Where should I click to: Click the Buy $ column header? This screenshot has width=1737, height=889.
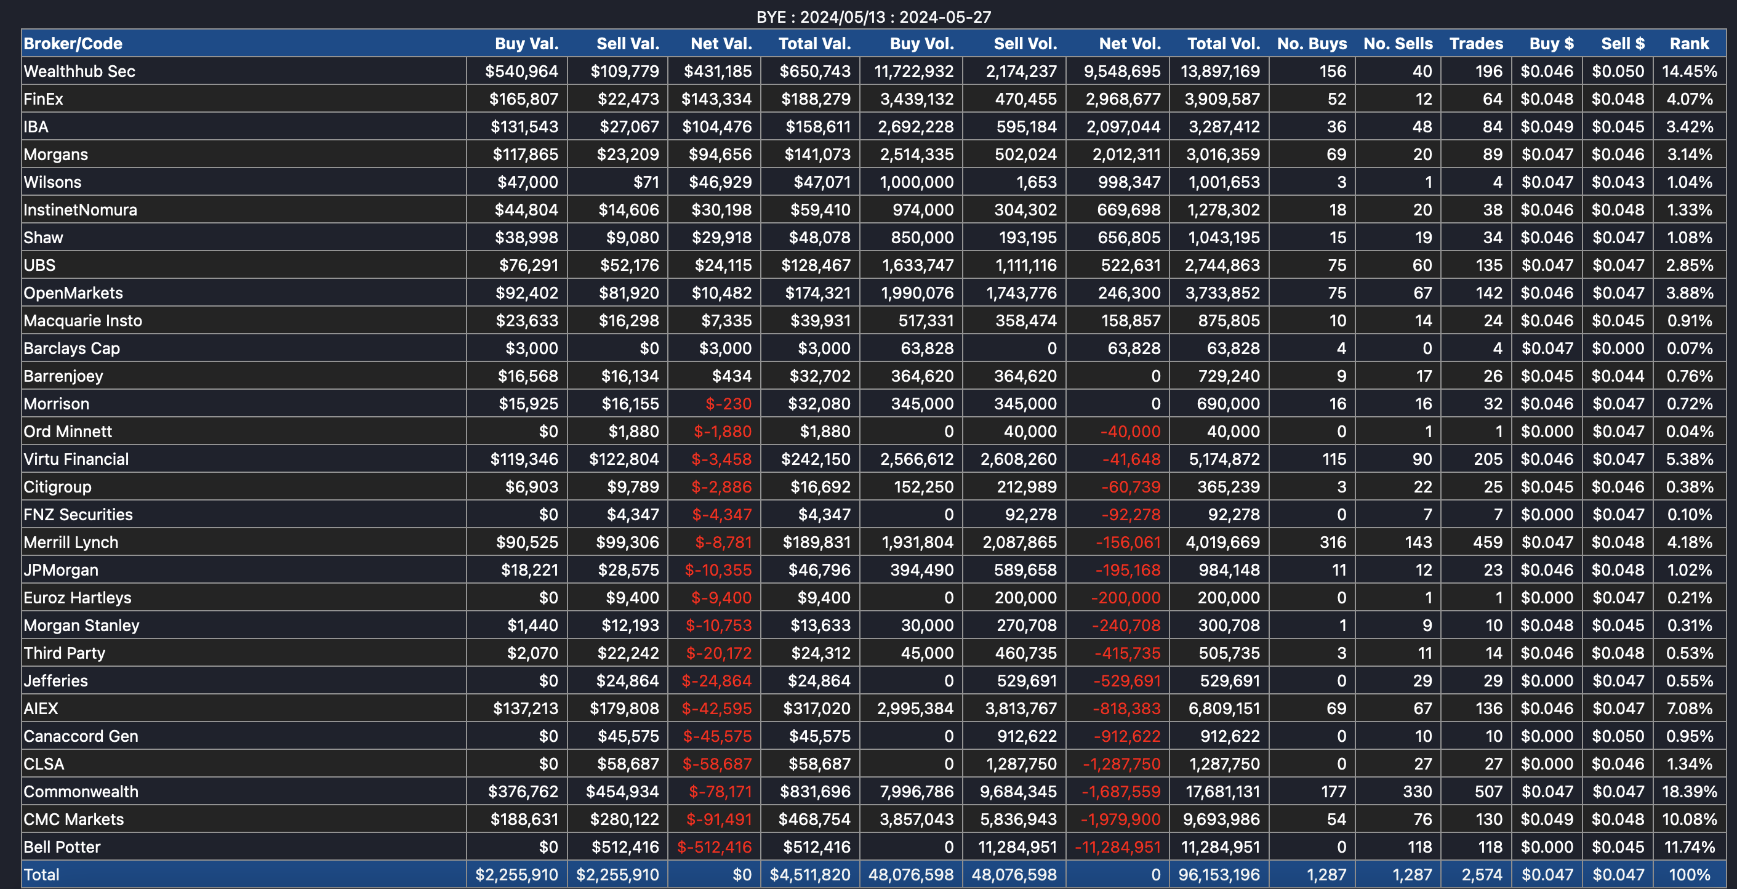[x=1551, y=44]
